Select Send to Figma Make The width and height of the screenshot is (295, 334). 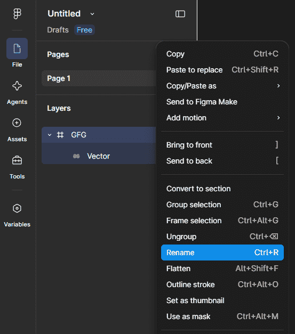222,102
